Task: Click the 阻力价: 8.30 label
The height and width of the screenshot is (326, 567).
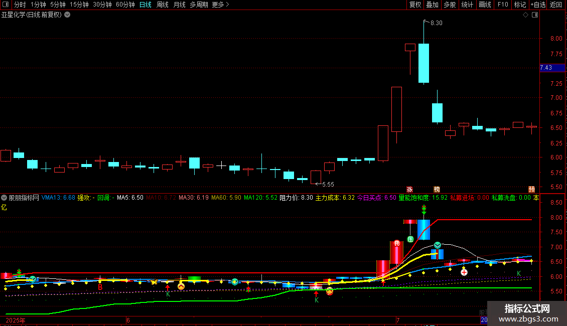Action: pyautogui.click(x=296, y=198)
